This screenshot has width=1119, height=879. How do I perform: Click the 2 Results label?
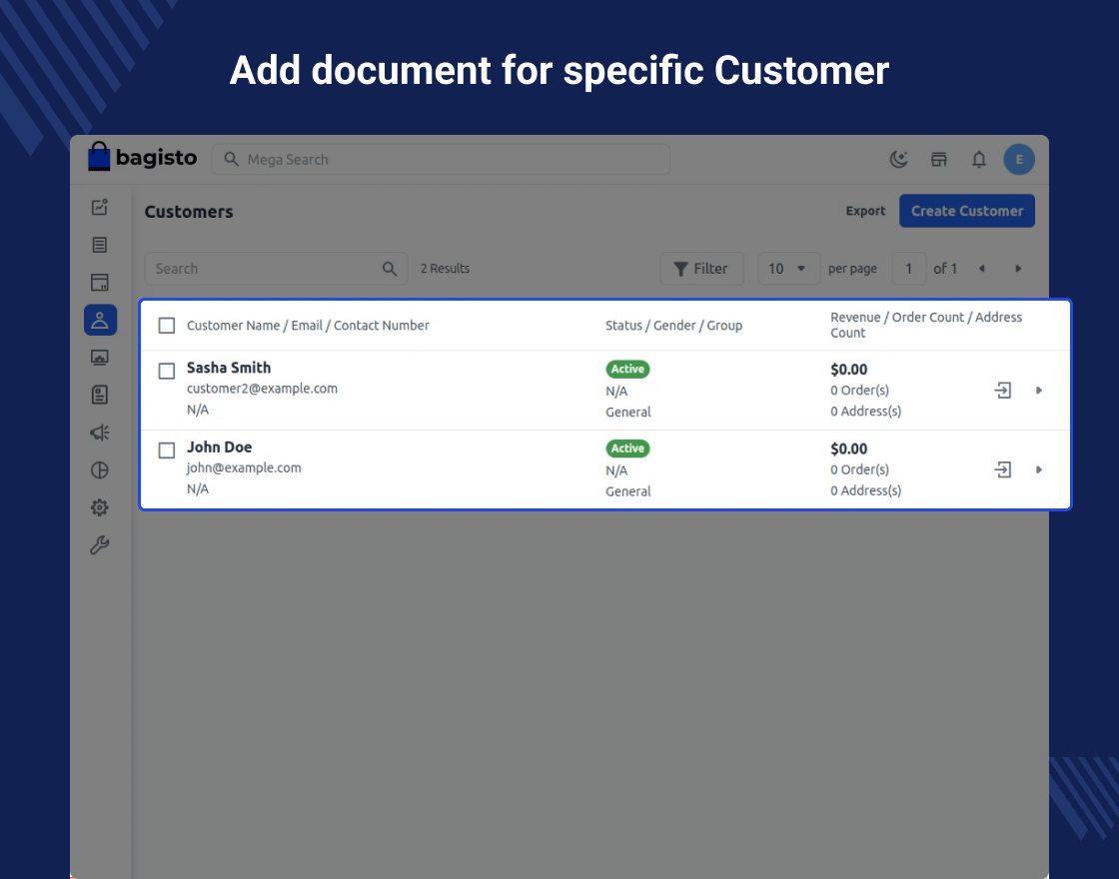coord(445,269)
